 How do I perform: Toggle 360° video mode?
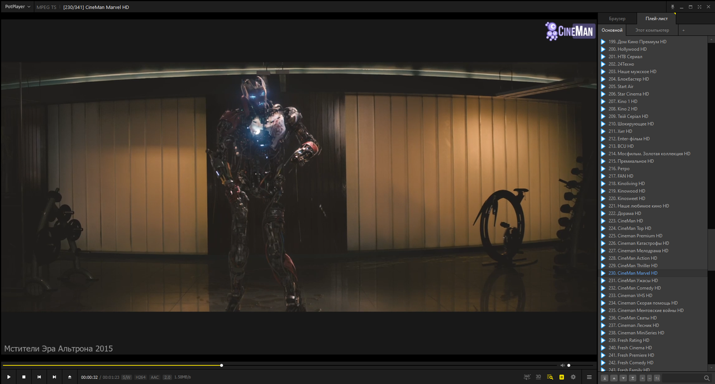527,377
